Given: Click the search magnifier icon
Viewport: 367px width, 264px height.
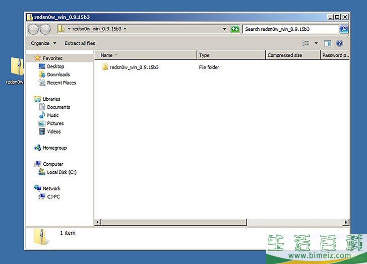Looking at the screenshot, I should [344, 29].
